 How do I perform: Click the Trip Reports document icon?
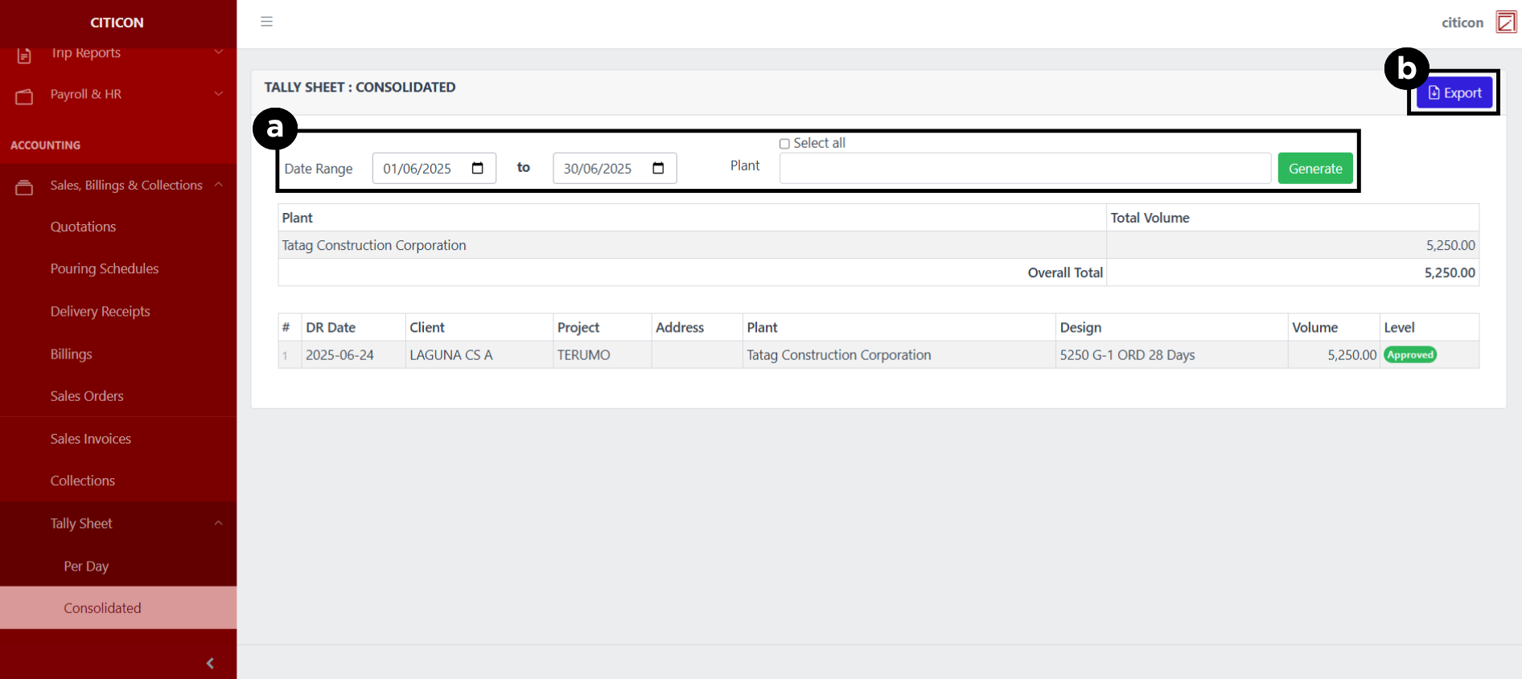pyautogui.click(x=24, y=55)
